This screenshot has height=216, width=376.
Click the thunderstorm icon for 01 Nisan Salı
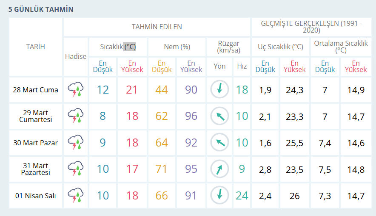(x=76, y=196)
